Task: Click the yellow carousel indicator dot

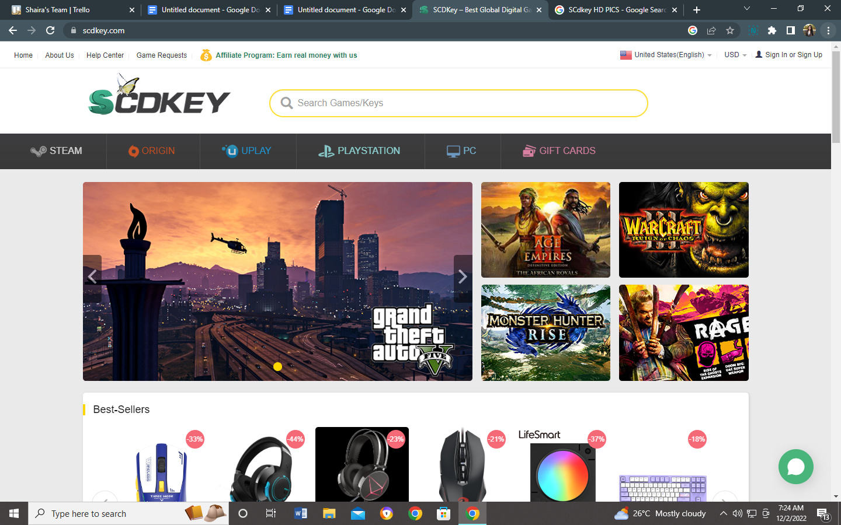Action: (x=277, y=367)
